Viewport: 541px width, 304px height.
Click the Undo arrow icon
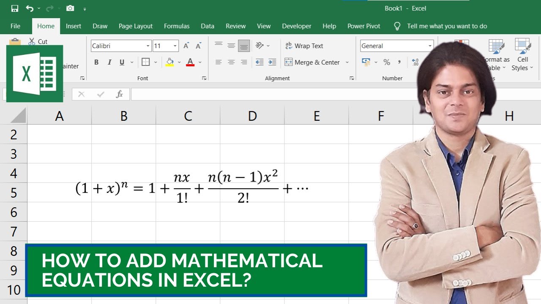tap(29, 8)
